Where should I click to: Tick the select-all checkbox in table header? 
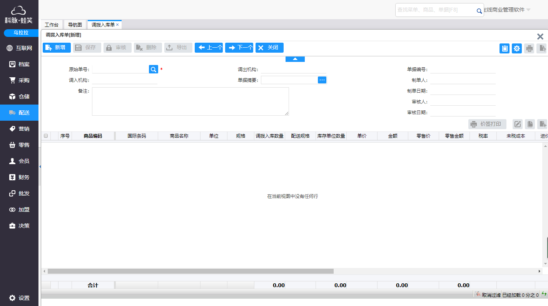46,136
